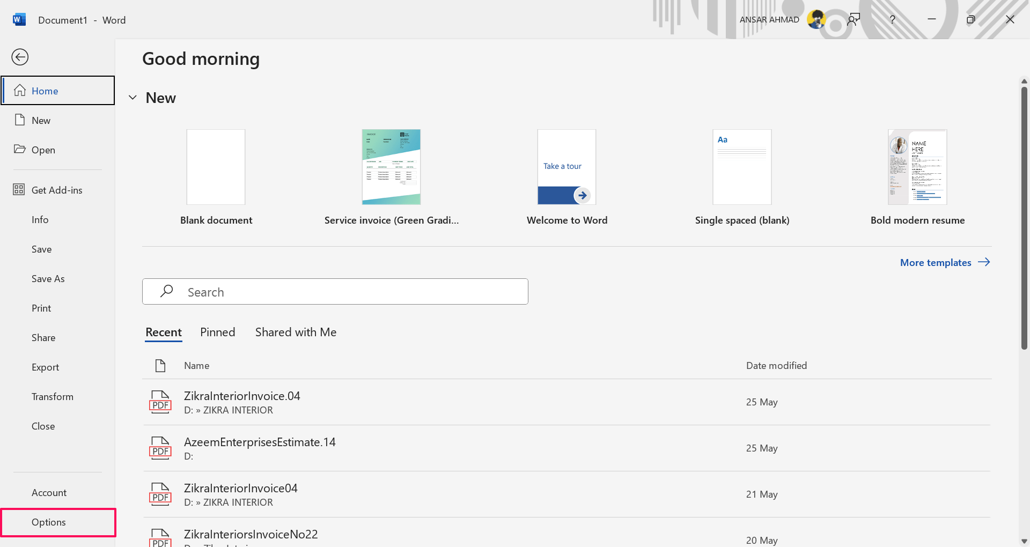This screenshot has width=1030, height=547.
Task: Open the Account page
Action: [49, 492]
